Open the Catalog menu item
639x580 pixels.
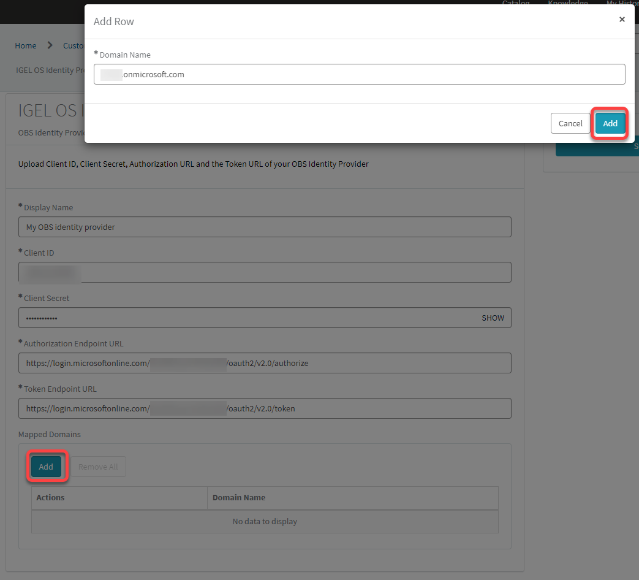pyautogui.click(x=515, y=3)
